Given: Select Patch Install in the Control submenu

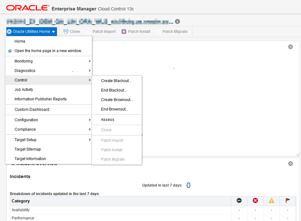Looking at the screenshot, I should point(117,150).
